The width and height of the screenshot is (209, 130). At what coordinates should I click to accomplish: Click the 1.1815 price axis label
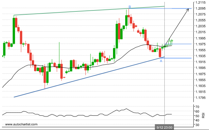point(200,92)
